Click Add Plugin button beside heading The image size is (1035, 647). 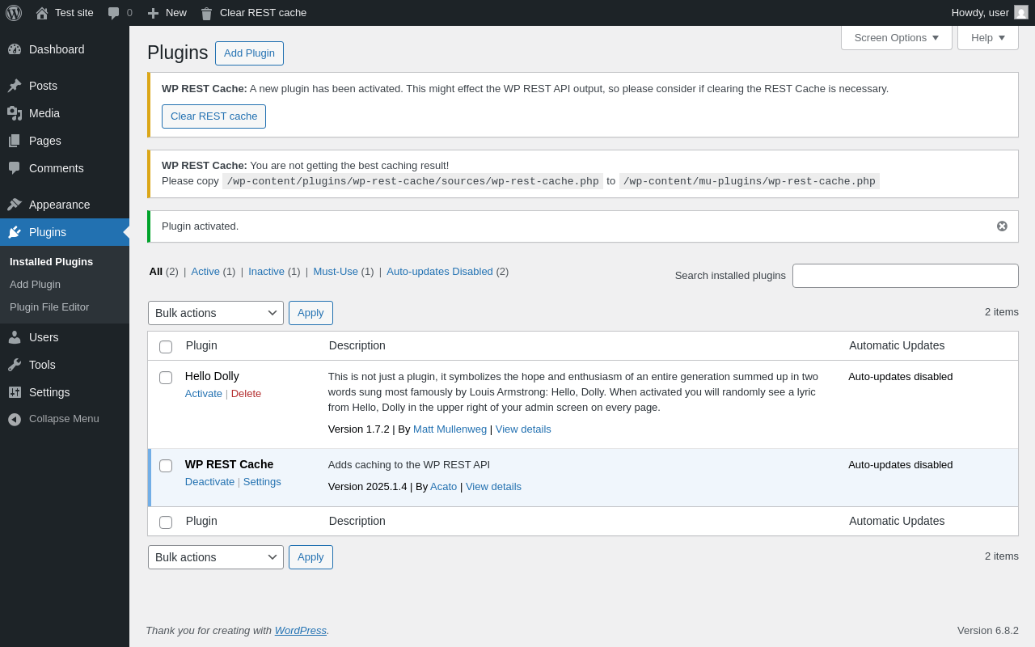249,53
